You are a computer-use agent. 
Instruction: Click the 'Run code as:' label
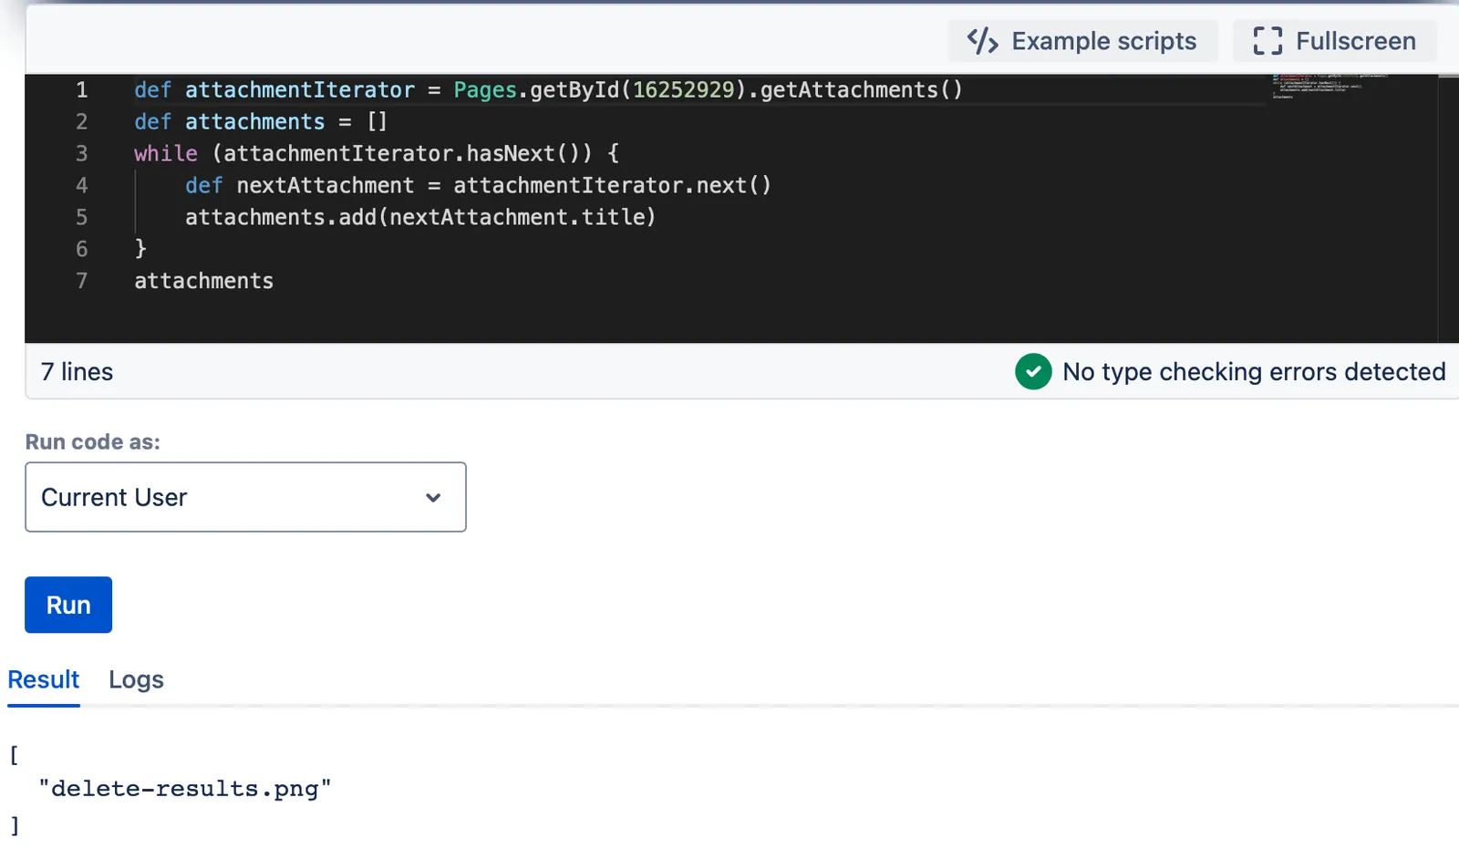point(93,441)
